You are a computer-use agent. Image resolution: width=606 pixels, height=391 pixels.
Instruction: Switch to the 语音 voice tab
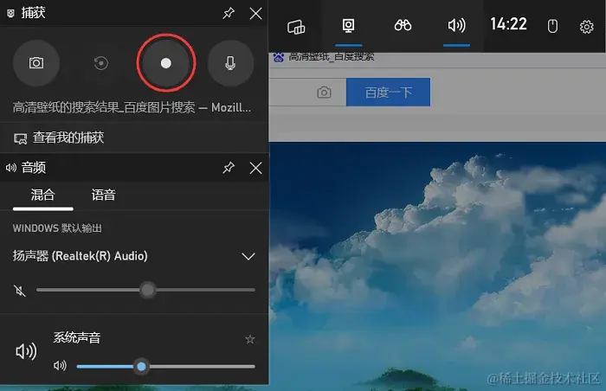pos(103,195)
